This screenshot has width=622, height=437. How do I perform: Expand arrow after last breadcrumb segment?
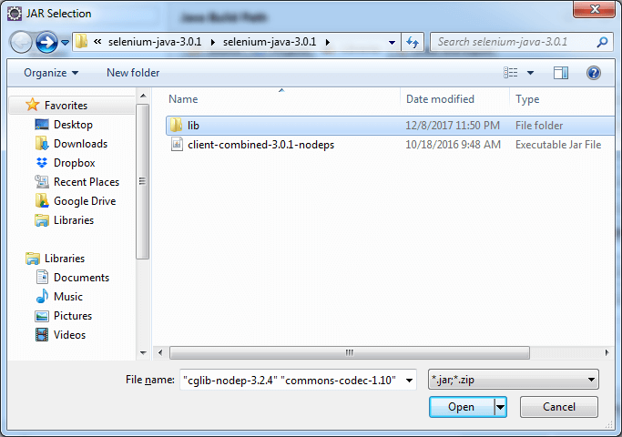click(328, 42)
